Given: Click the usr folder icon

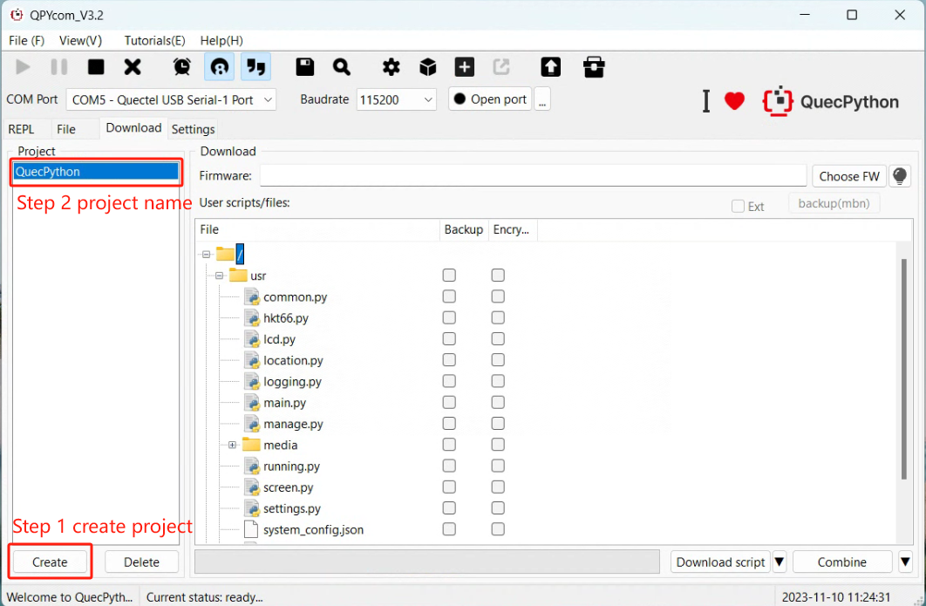Looking at the screenshot, I should pos(238,276).
